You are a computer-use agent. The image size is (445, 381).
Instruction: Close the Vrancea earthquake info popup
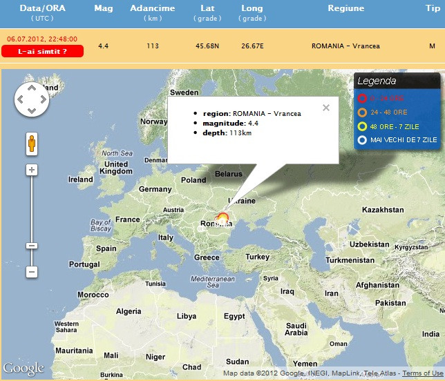point(326,107)
